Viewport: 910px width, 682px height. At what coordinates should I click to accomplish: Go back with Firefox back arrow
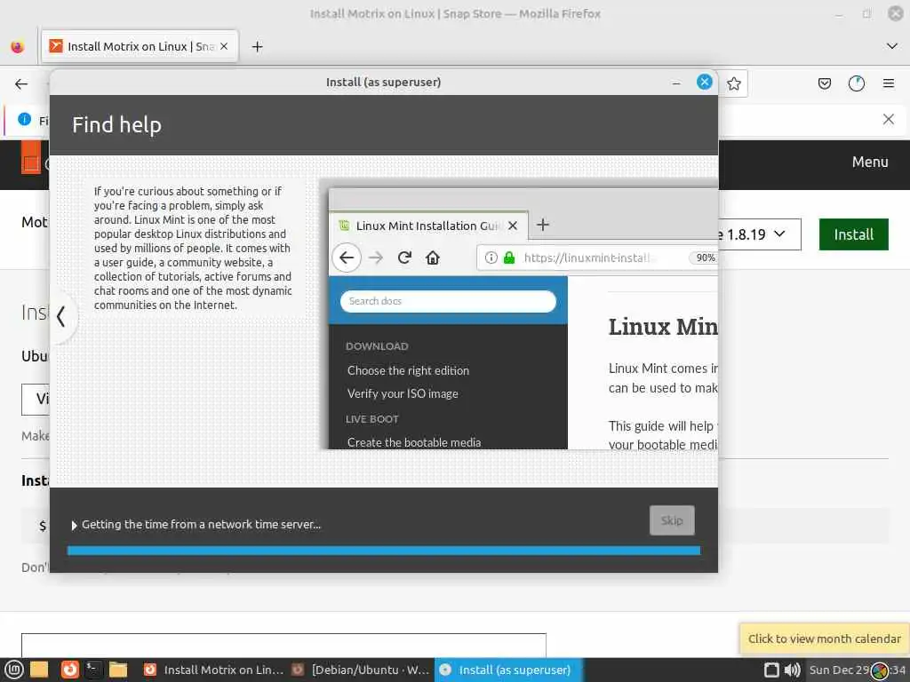21,84
